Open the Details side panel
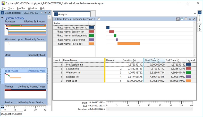 click(200, 27)
